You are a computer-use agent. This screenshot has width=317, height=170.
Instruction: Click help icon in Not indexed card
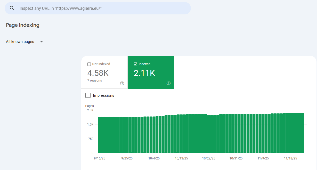(122, 83)
